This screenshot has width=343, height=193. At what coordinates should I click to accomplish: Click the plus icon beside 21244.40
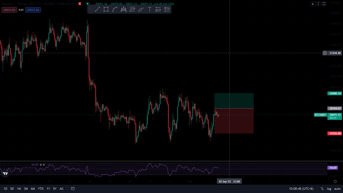(325, 53)
